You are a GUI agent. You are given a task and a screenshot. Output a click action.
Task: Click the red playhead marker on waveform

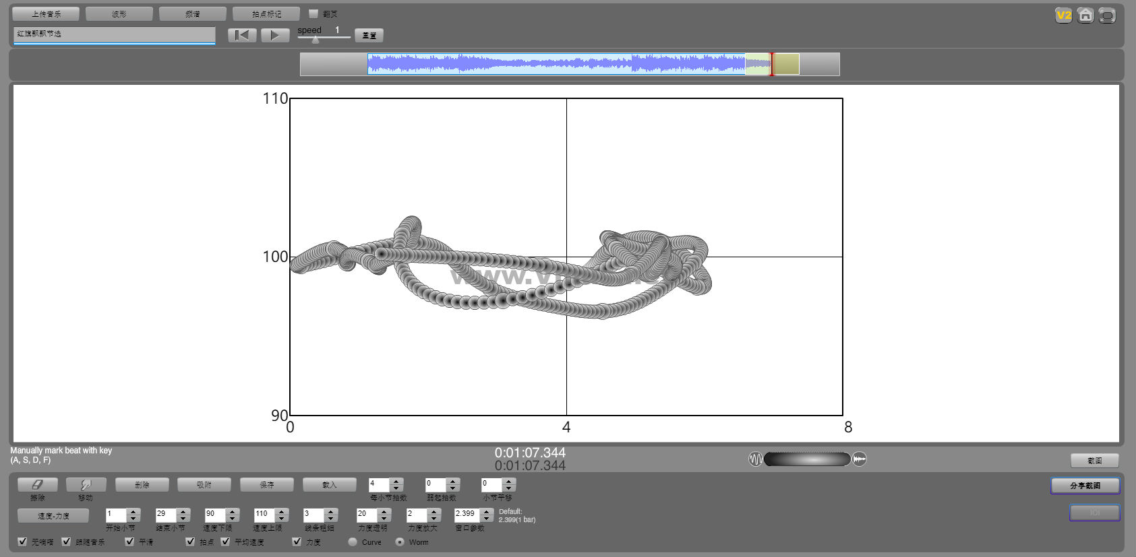pyautogui.click(x=772, y=64)
